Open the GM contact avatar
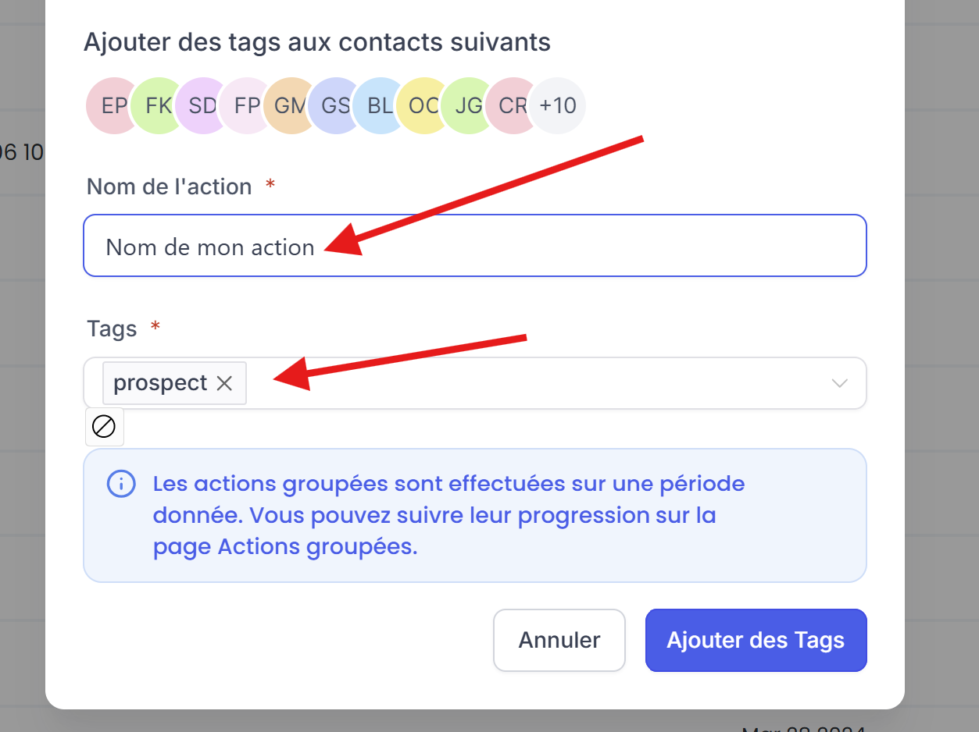The width and height of the screenshot is (979, 732). click(x=290, y=105)
